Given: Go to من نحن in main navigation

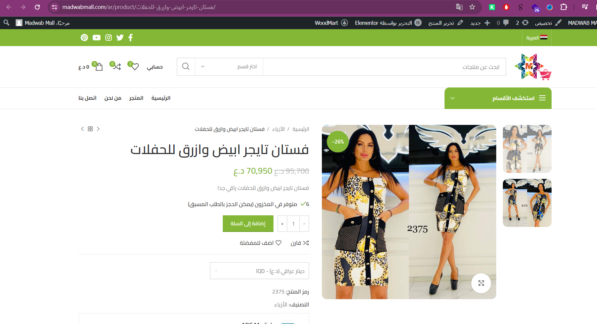Looking at the screenshot, I should pyautogui.click(x=113, y=98).
